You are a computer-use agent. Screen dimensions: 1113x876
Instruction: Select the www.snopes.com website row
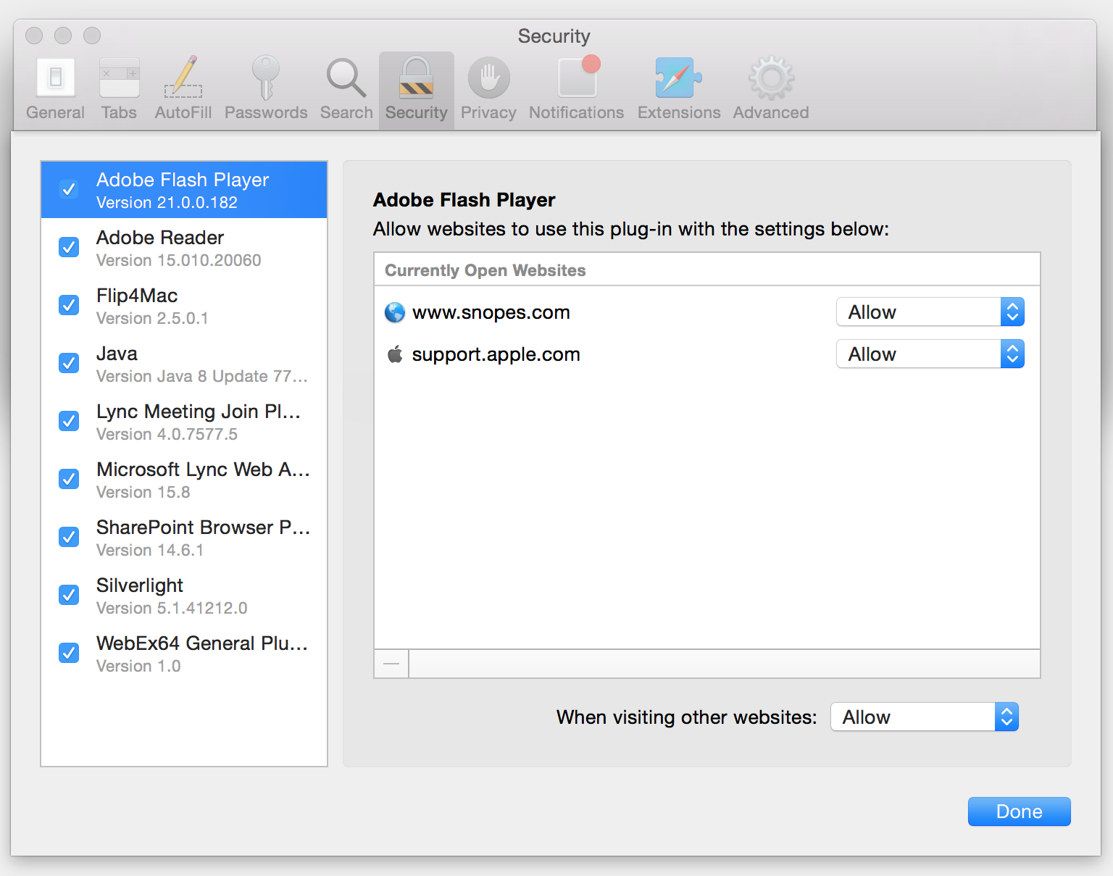[x=707, y=312]
